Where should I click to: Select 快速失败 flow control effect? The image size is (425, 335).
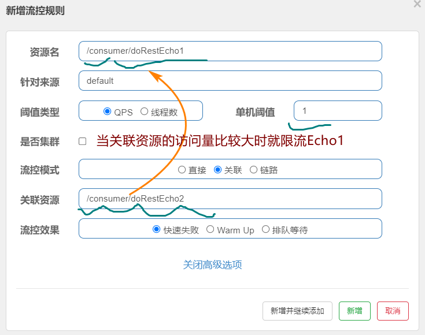tap(156, 229)
